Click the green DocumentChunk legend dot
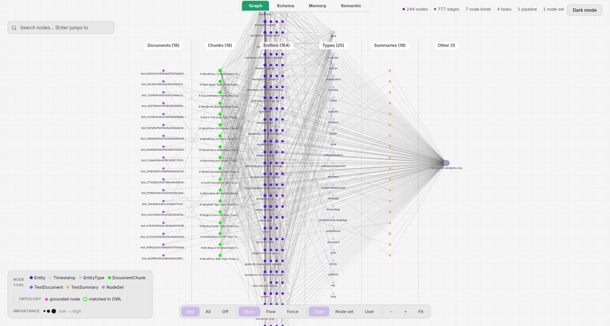The image size is (610, 326). [x=109, y=278]
